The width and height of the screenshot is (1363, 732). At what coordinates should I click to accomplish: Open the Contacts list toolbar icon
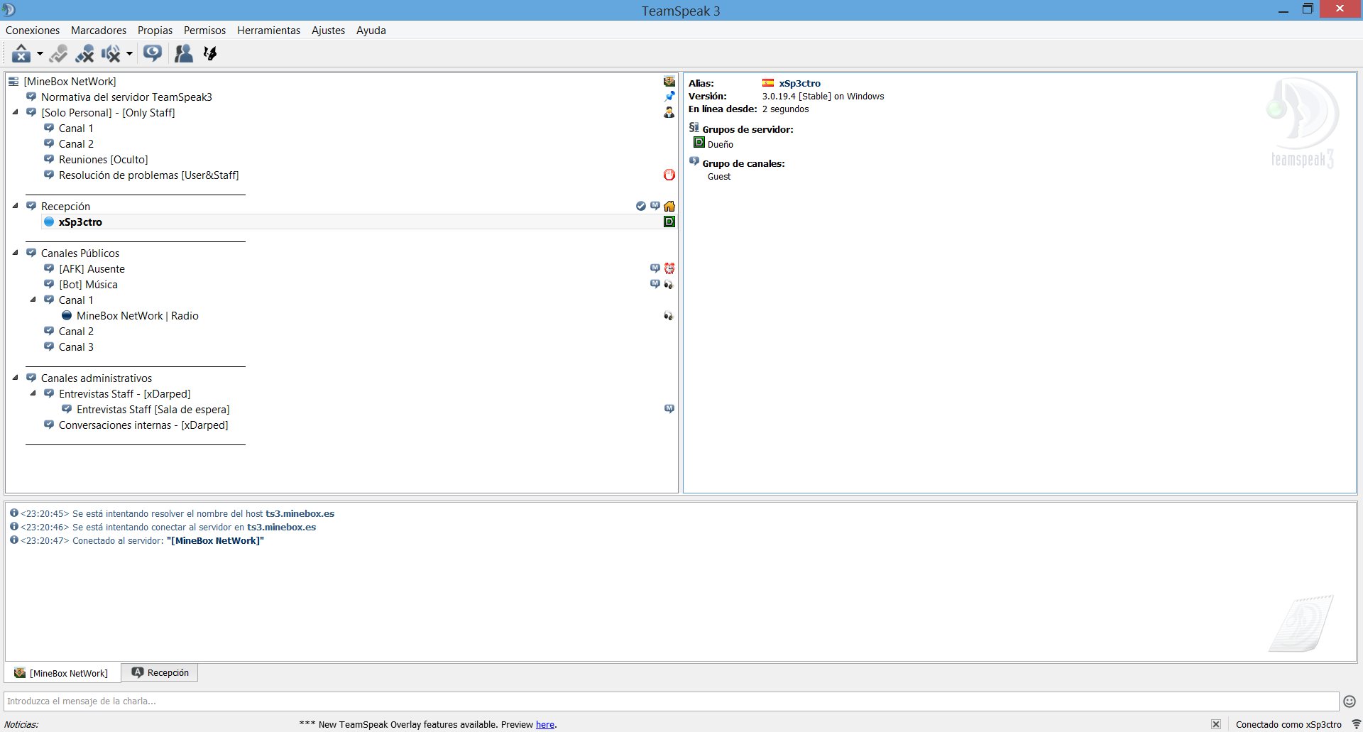(184, 53)
